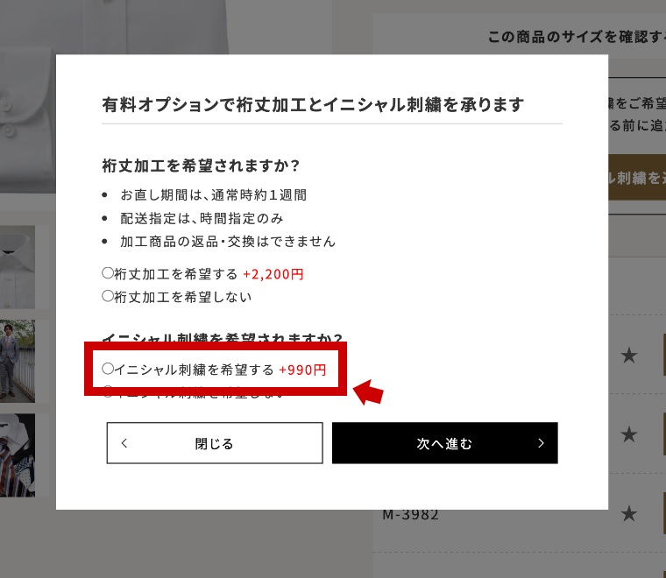Screen dimensions: 666x578
Task: Open the white shirt collar thumbnail
Action: pyautogui.click(x=18, y=267)
